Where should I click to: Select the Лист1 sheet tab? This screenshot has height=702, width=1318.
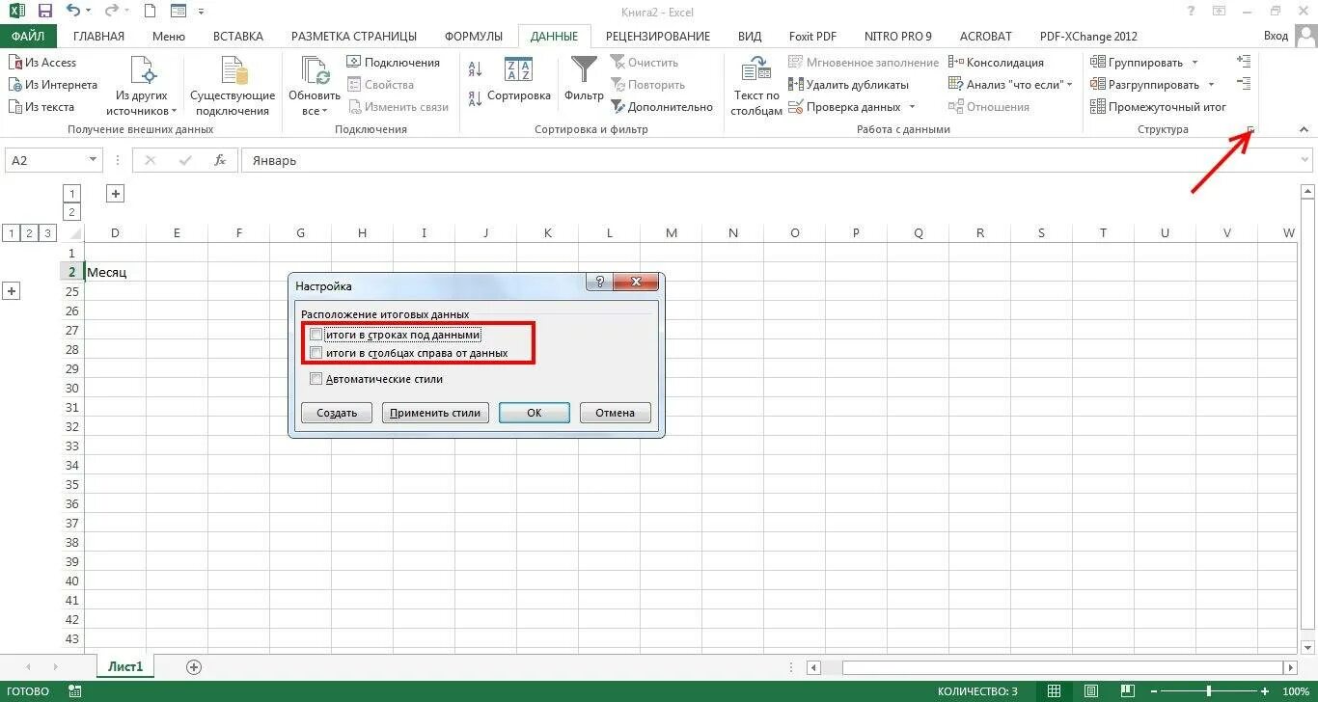click(x=125, y=666)
